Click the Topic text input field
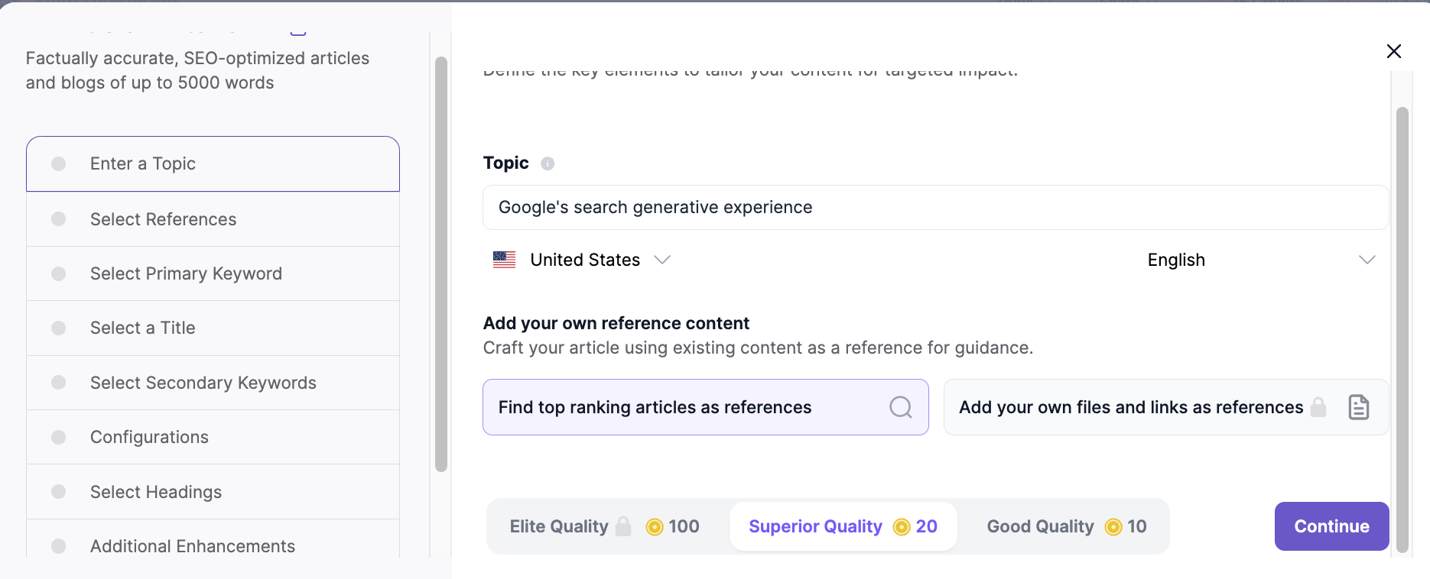This screenshot has width=1430, height=579. point(934,207)
